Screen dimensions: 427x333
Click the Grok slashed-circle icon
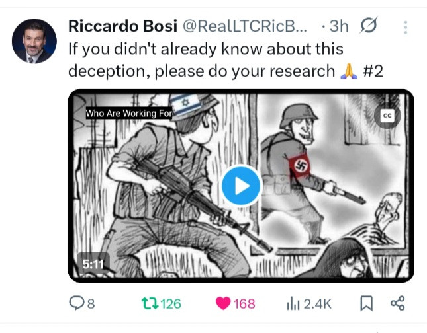point(369,25)
